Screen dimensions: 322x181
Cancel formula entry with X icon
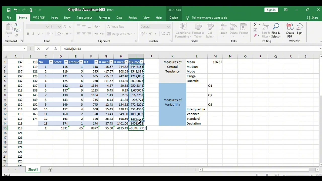[x=38, y=49]
